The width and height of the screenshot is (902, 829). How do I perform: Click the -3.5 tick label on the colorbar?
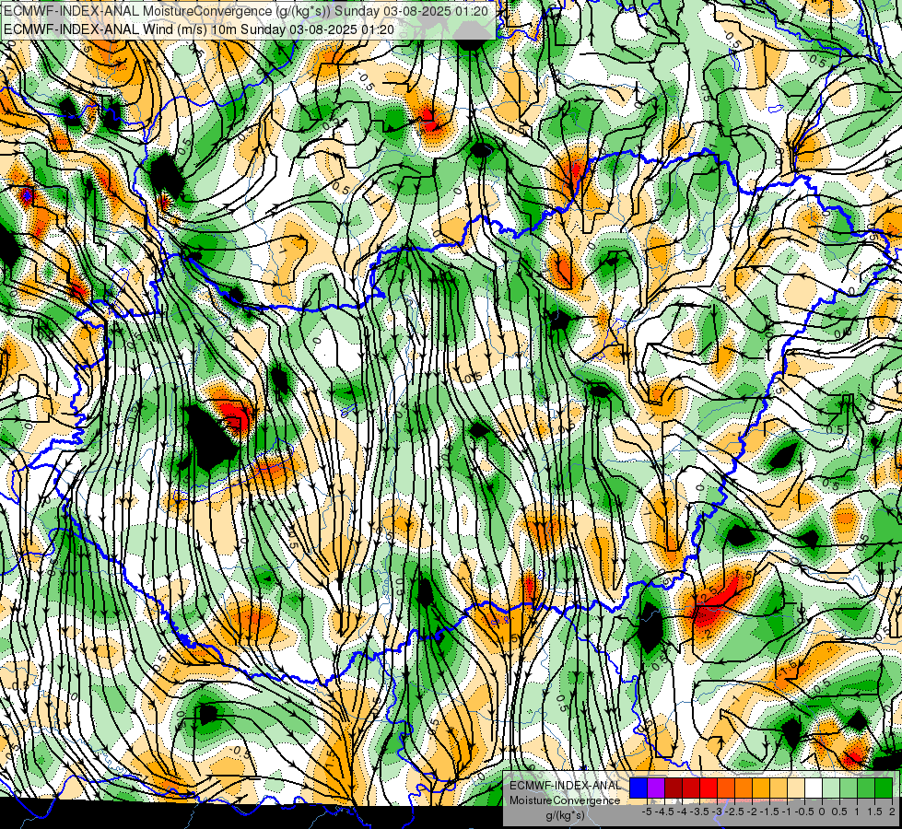(x=699, y=811)
